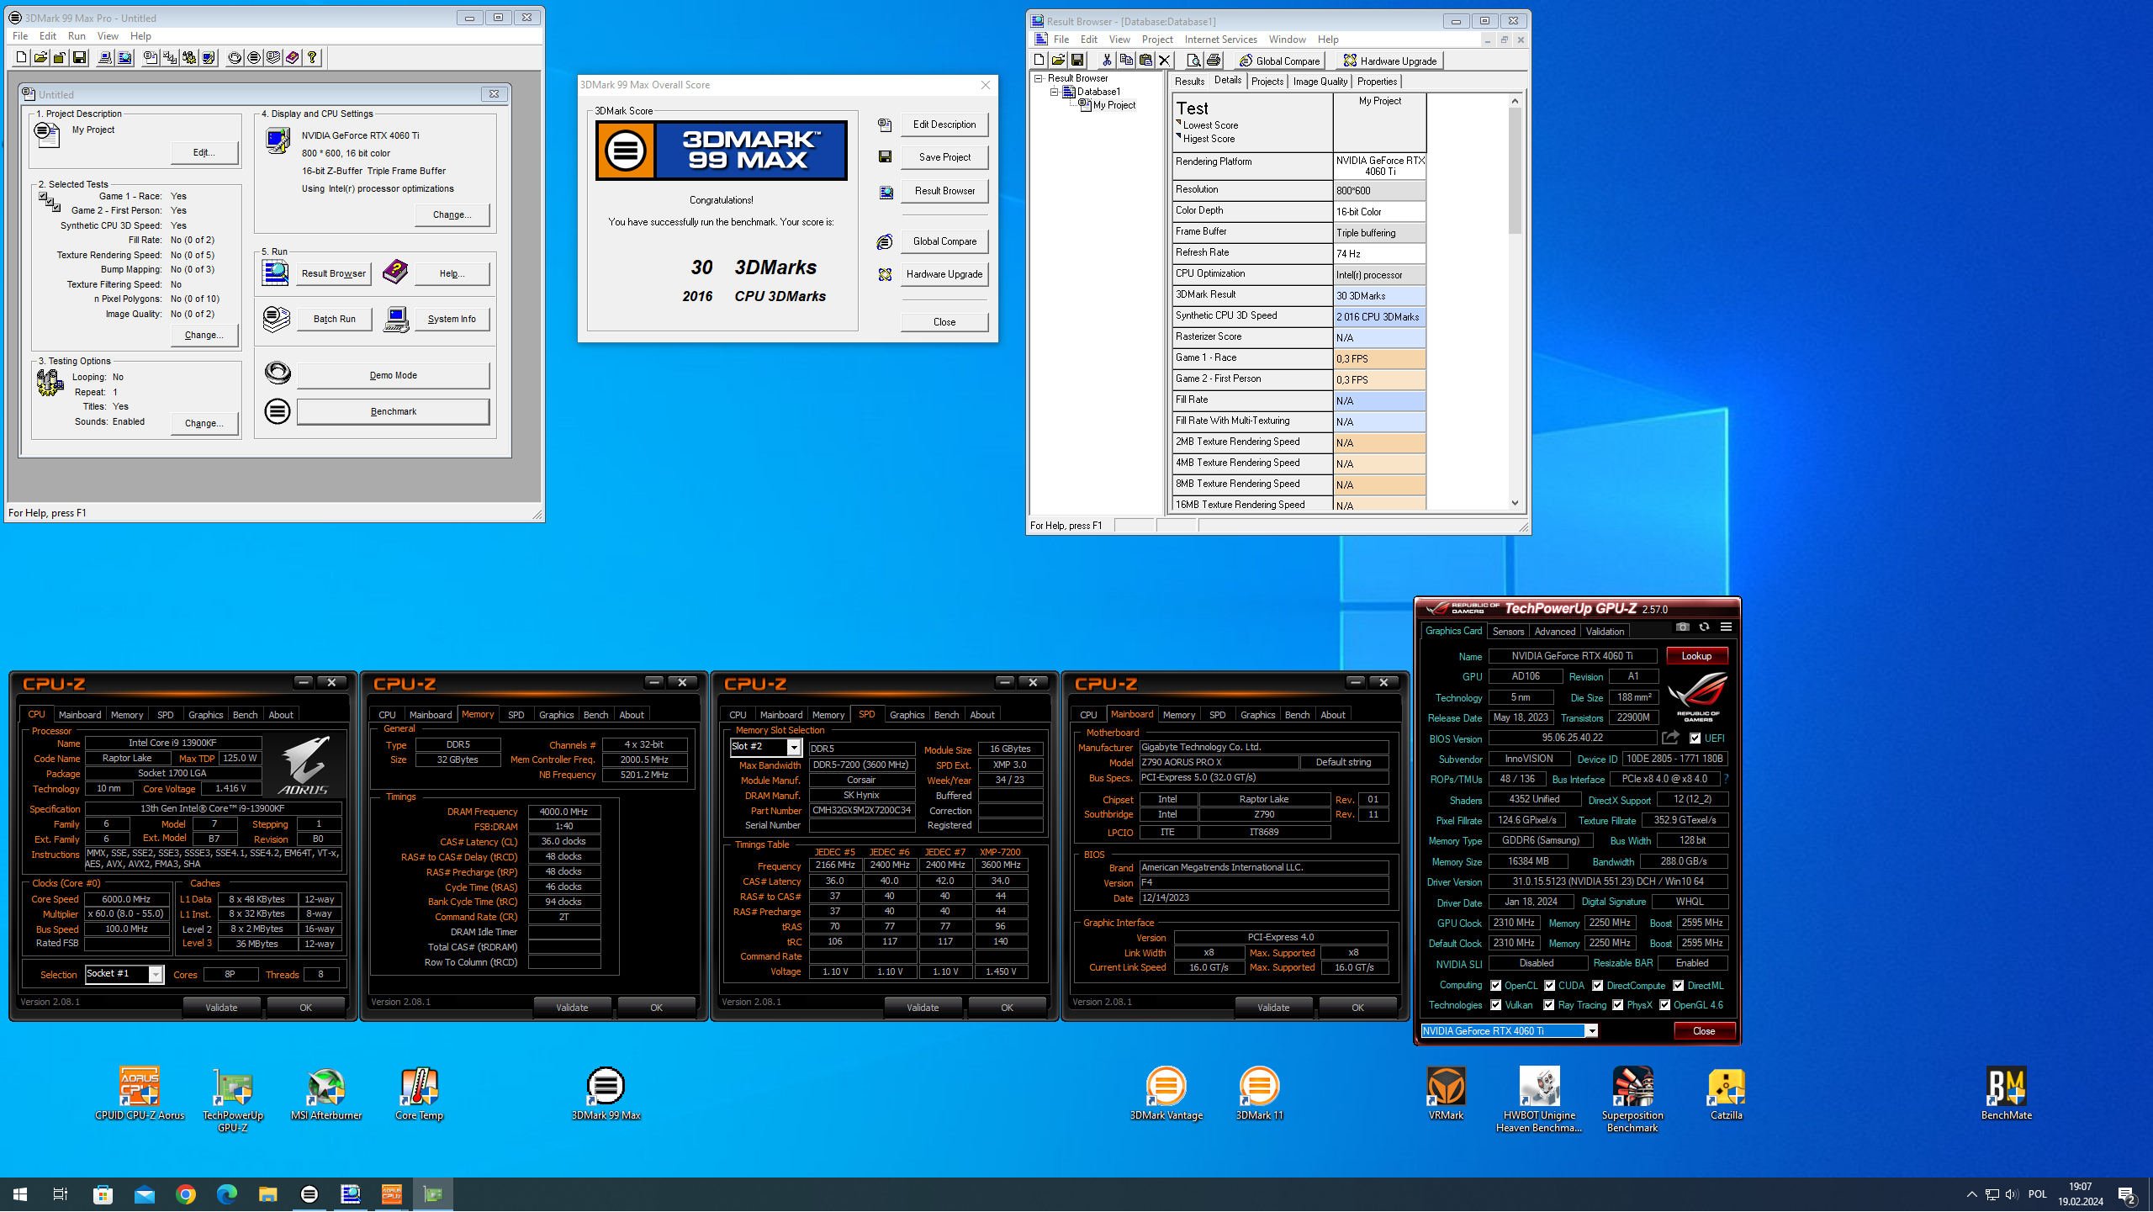
Task: Click the PCIe bus interface question mark
Action: pyautogui.click(x=1726, y=780)
